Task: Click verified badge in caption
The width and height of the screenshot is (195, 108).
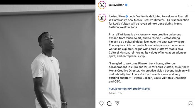Action: pos(126,16)
